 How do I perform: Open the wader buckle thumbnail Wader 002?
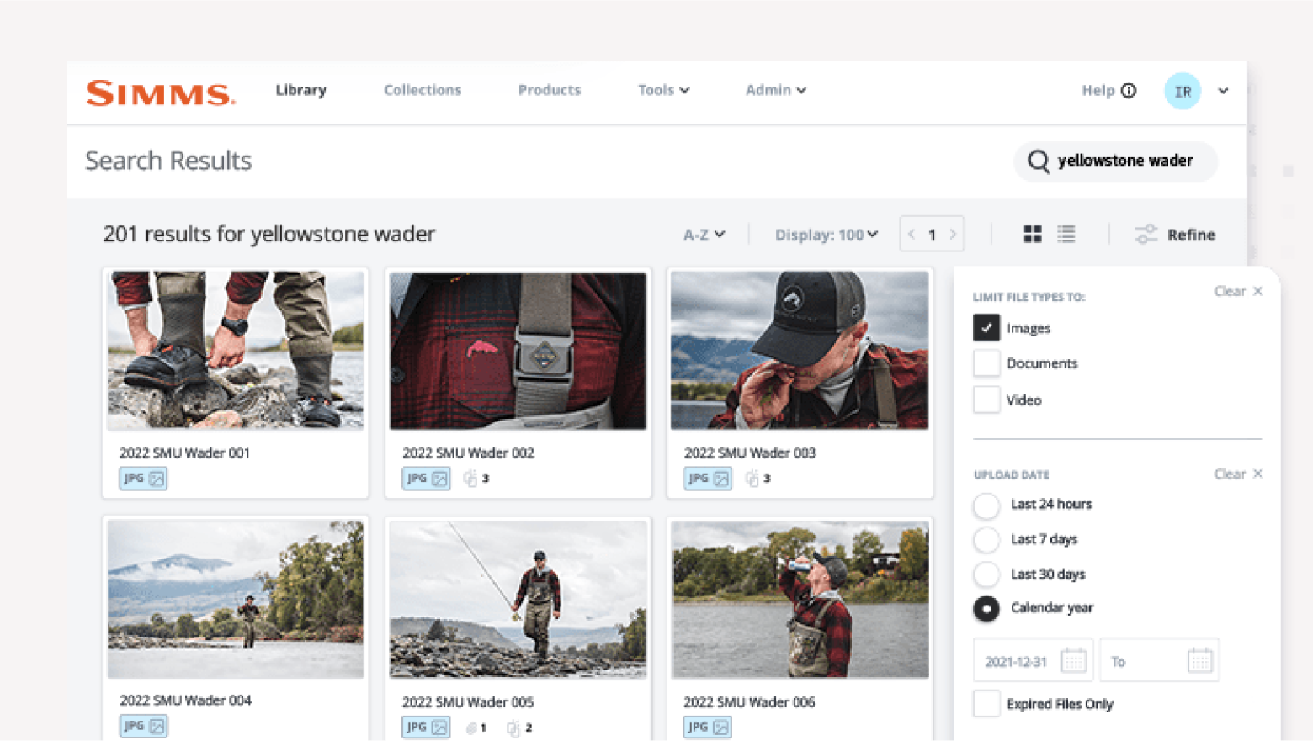pyautogui.click(x=518, y=351)
